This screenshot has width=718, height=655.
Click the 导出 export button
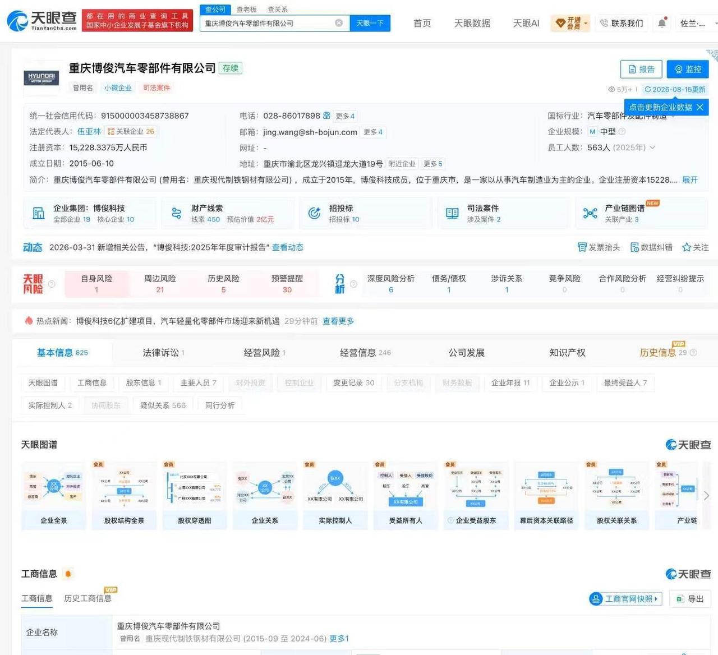691,599
